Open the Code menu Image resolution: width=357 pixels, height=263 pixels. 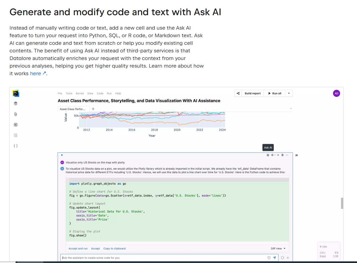[100, 93]
